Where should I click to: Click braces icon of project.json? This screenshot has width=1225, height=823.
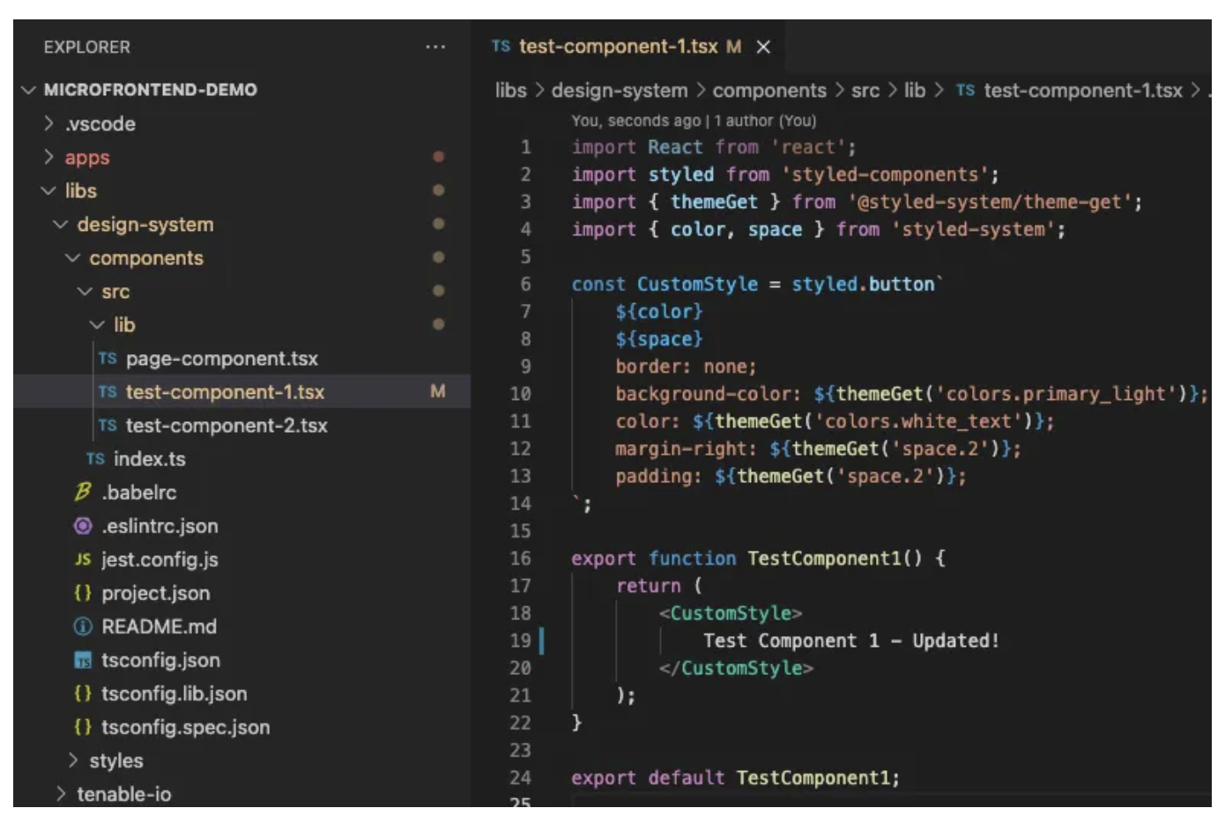(83, 593)
